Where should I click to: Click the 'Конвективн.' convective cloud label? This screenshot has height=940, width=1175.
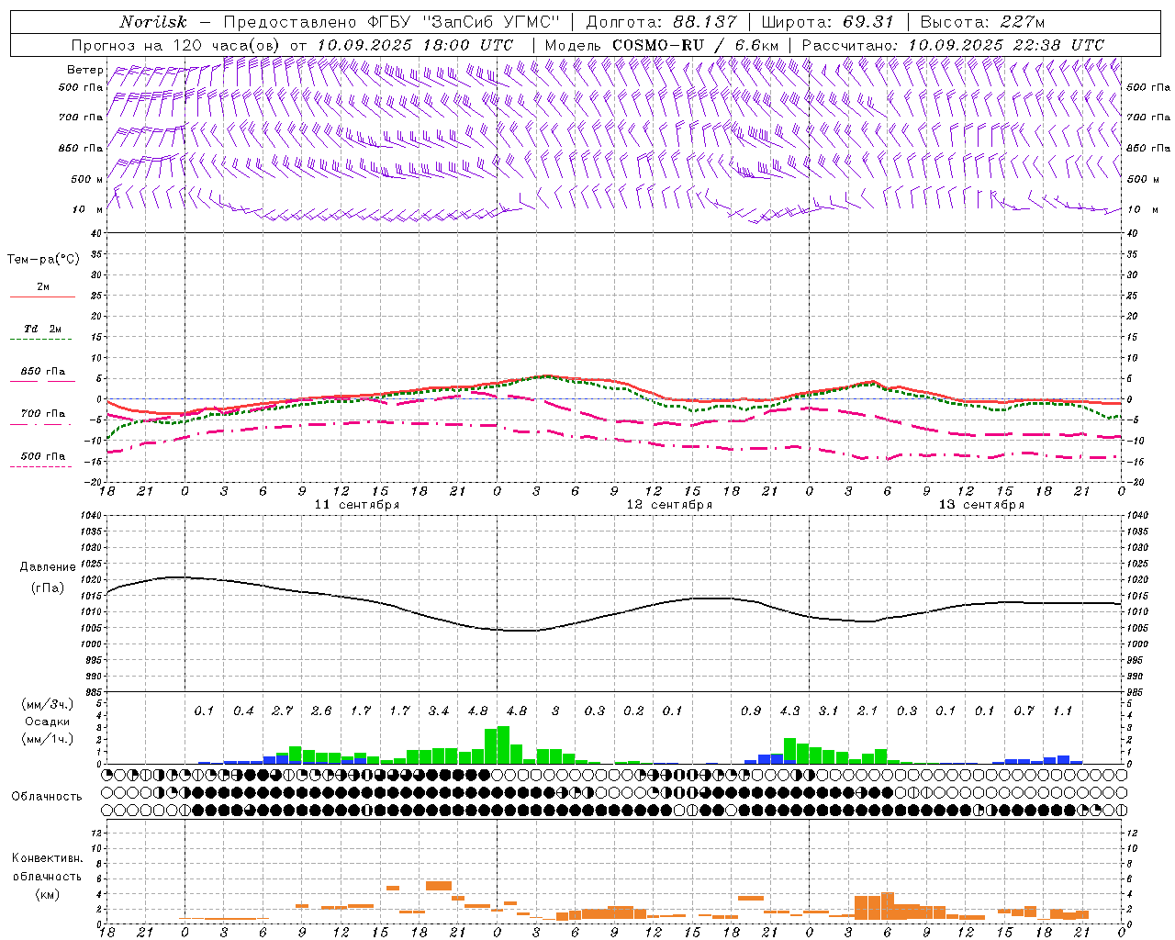coord(48,858)
